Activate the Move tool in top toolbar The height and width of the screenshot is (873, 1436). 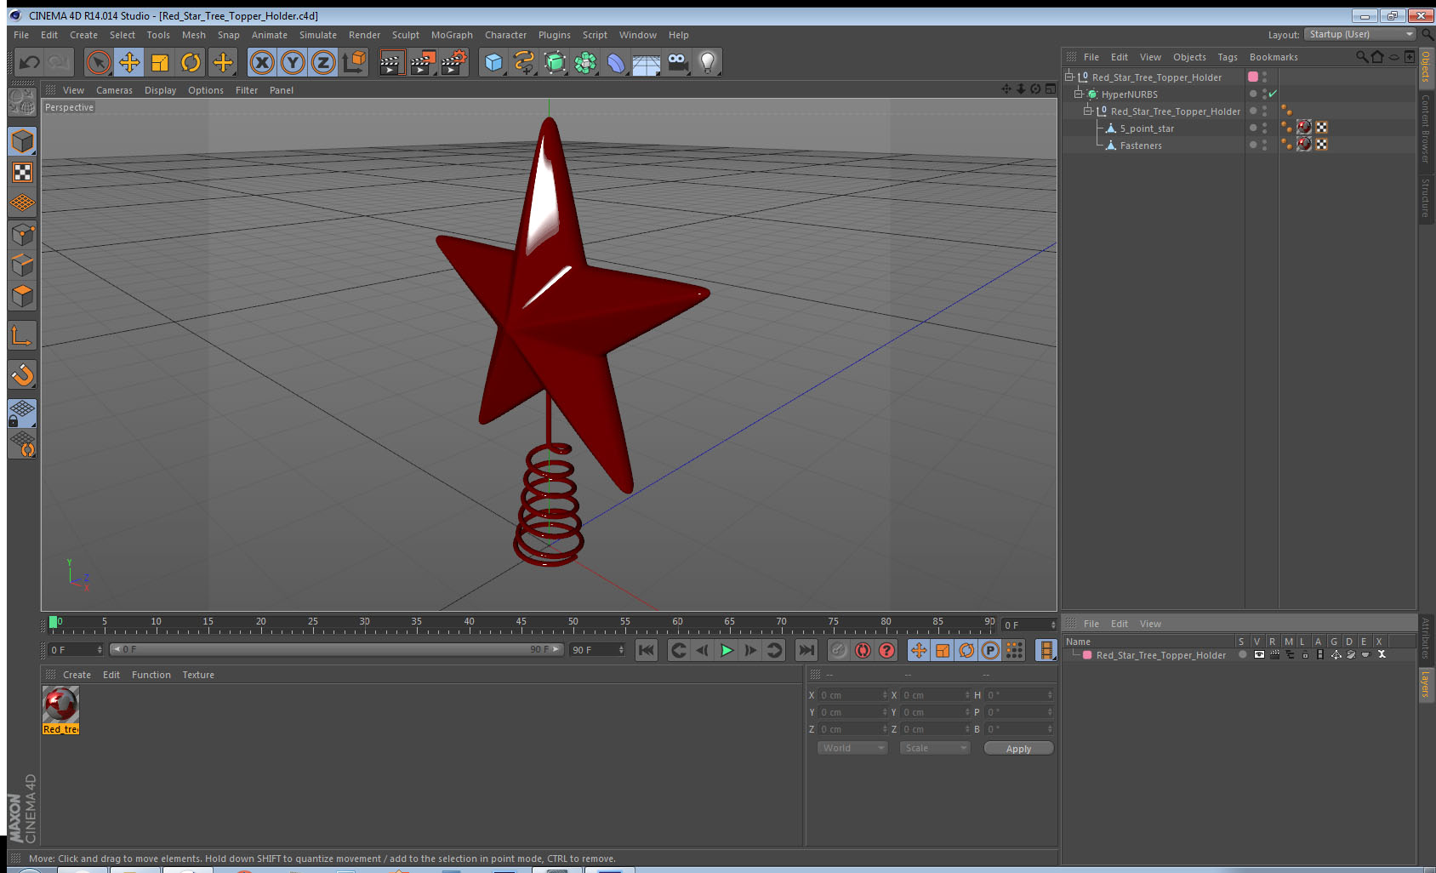point(129,62)
